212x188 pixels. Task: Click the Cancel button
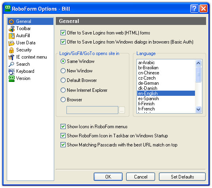tap(141, 177)
